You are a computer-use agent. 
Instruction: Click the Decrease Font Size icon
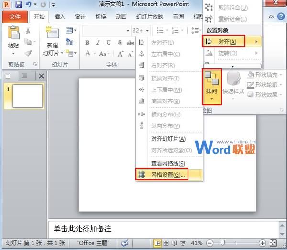click(130, 54)
